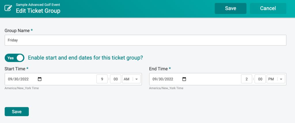Click the Edit Ticket Group title
The height and width of the screenshot is (123, 295).
click(x=38, y=11)
